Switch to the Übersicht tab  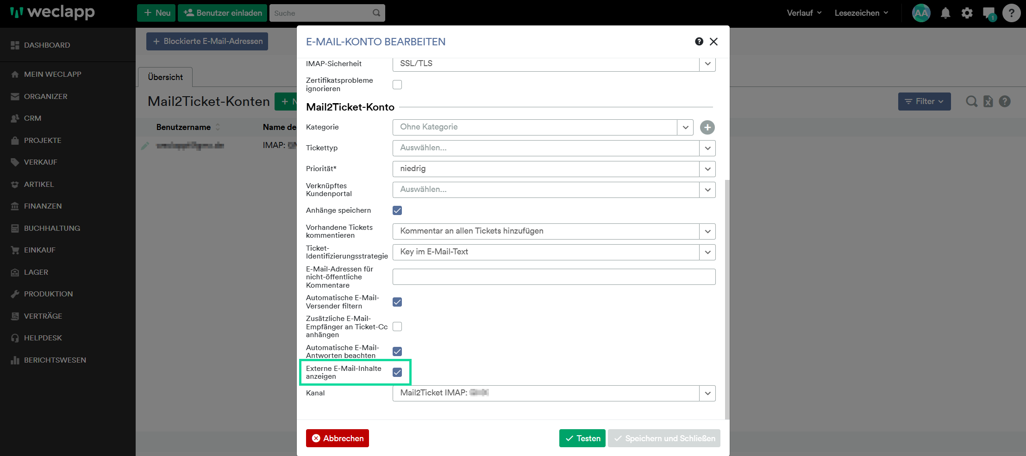point(165,77)
